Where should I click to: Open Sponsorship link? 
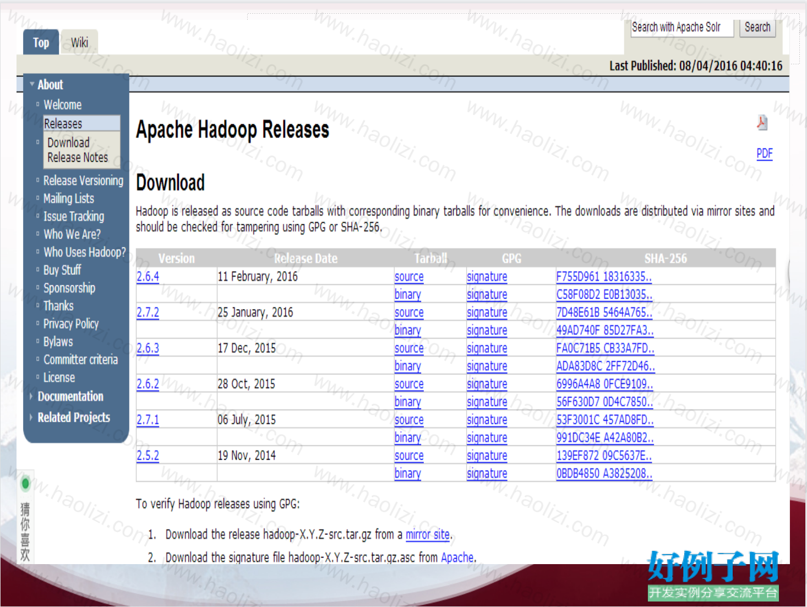(69, 288)
